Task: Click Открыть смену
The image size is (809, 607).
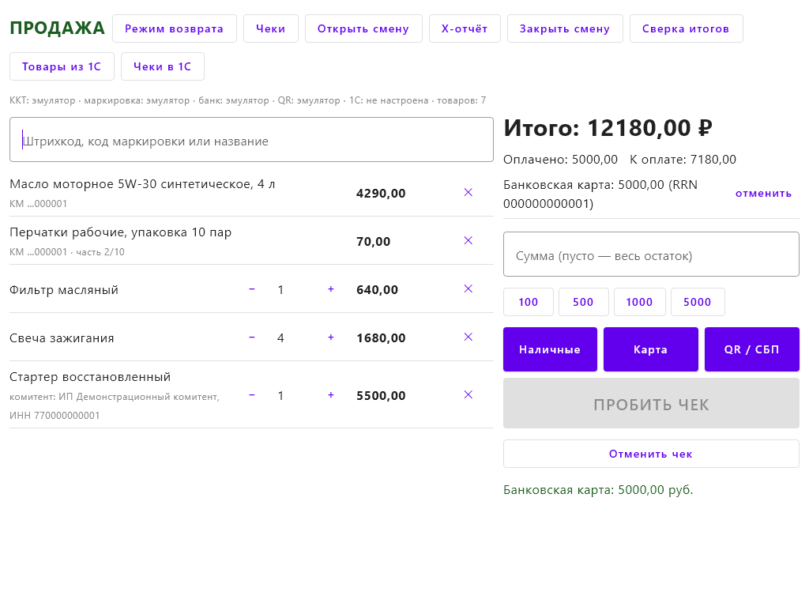Action: coord(363,28)
